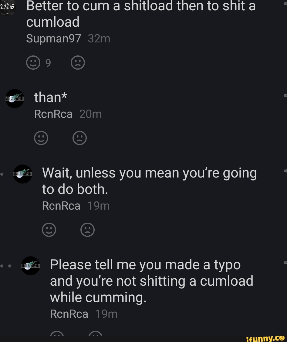Open RcnRca username under "than*"
This screenshot has width=287, height=342.
pos(53,114)
